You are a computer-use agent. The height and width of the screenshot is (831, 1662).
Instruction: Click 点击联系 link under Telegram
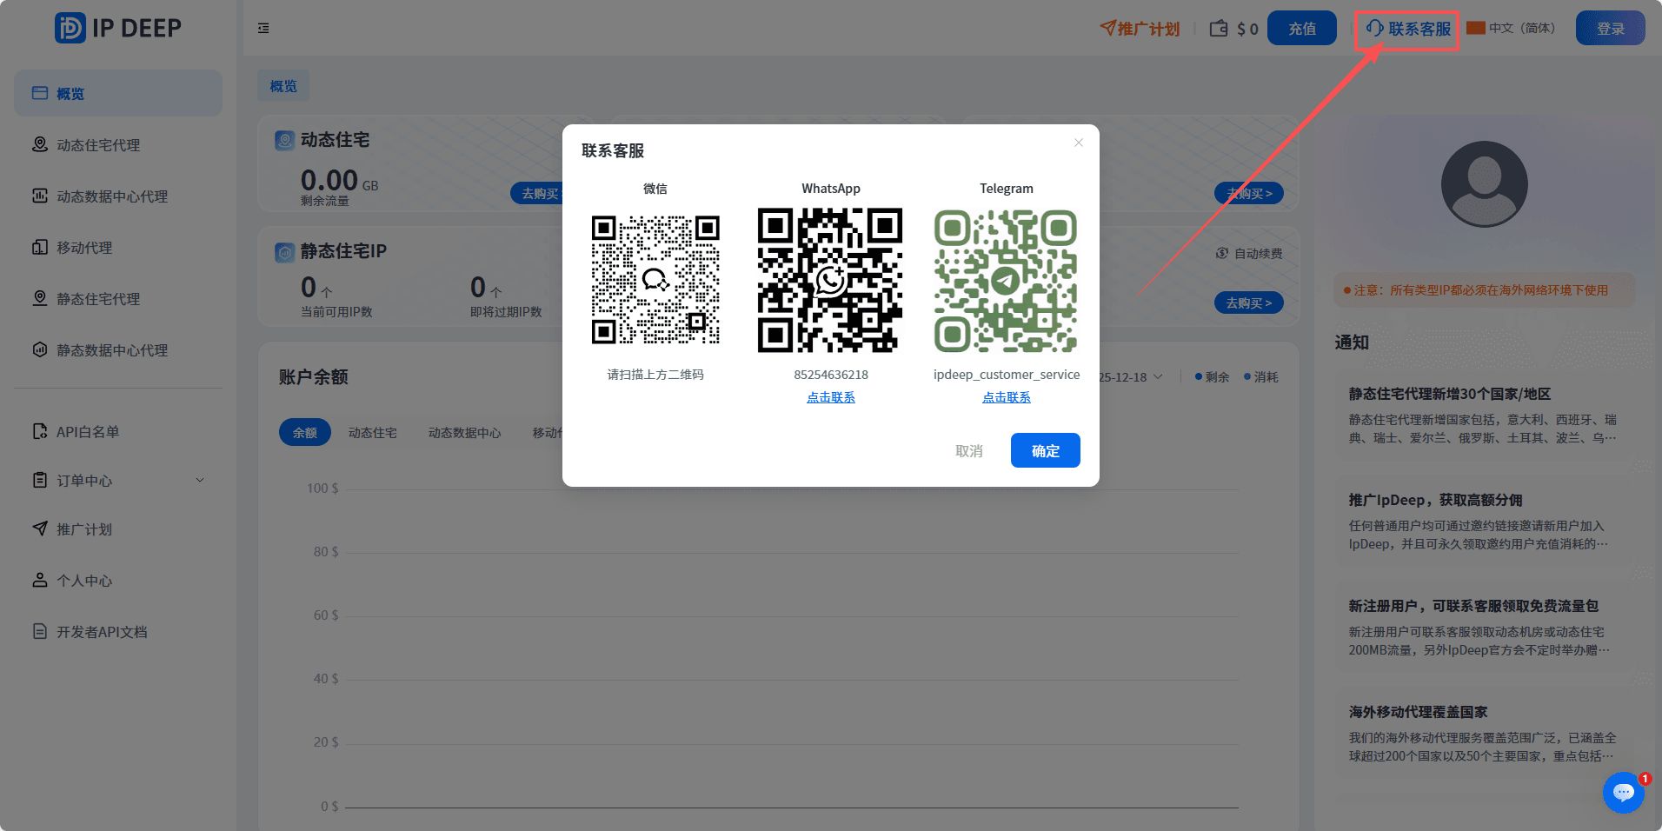tap(1007, 397)
